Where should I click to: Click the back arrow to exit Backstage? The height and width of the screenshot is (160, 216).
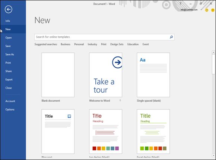coord(9,9)
